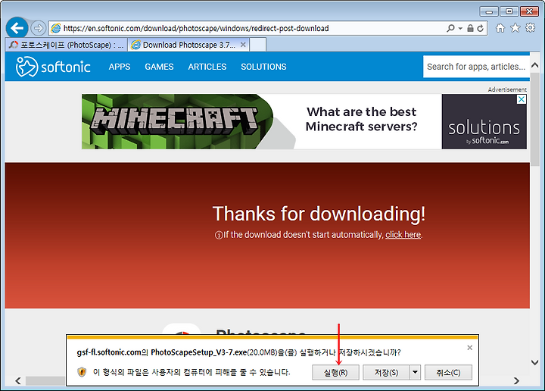Viewport: 545px width, 391px height.
Task: Refresh the page with reload icon
Action: pyautogui.click(x=480, y=28)
